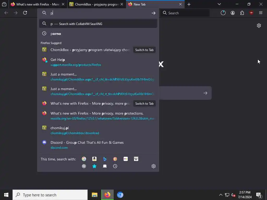Open uBlock Origin extension icon

tap(251, 13)
